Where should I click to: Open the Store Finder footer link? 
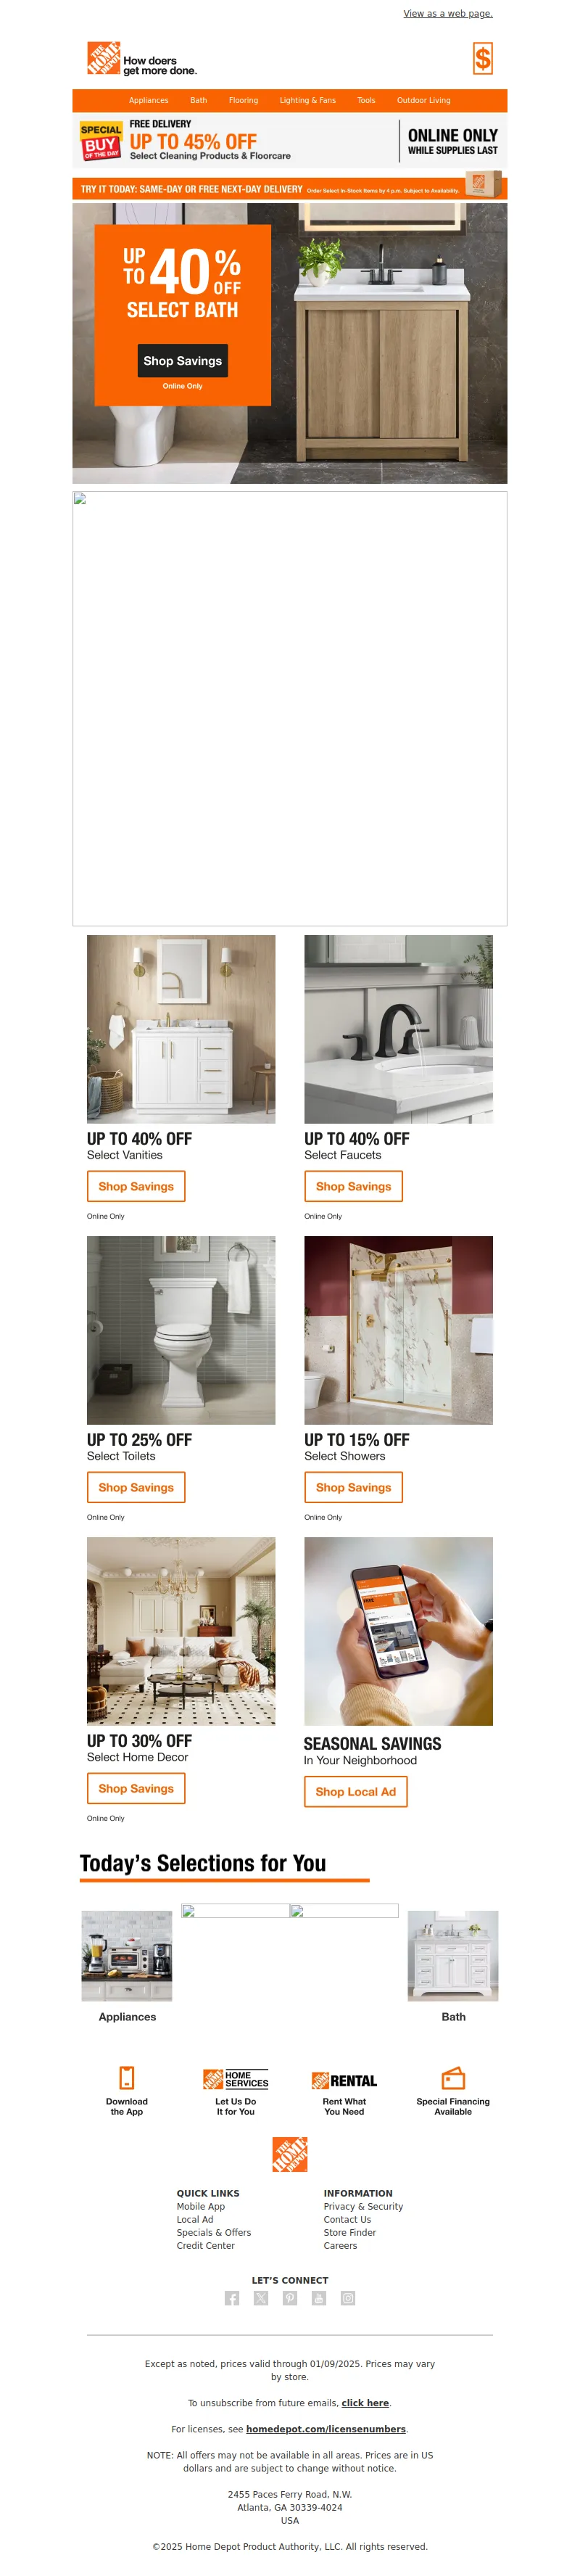tap(350, 2232)
